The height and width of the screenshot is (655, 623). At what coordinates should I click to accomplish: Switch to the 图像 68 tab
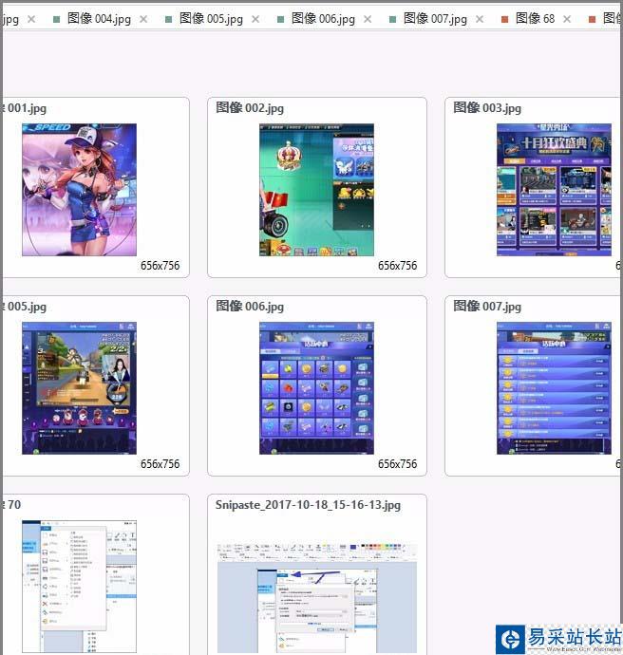(x=535, y=19)
